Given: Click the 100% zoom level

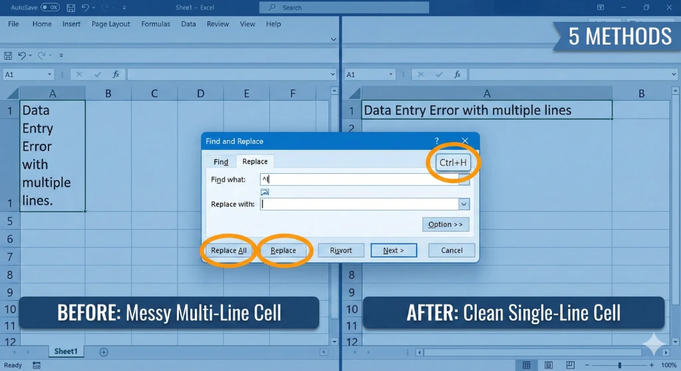Looking at the screenshot, I should tap(669, 366).
